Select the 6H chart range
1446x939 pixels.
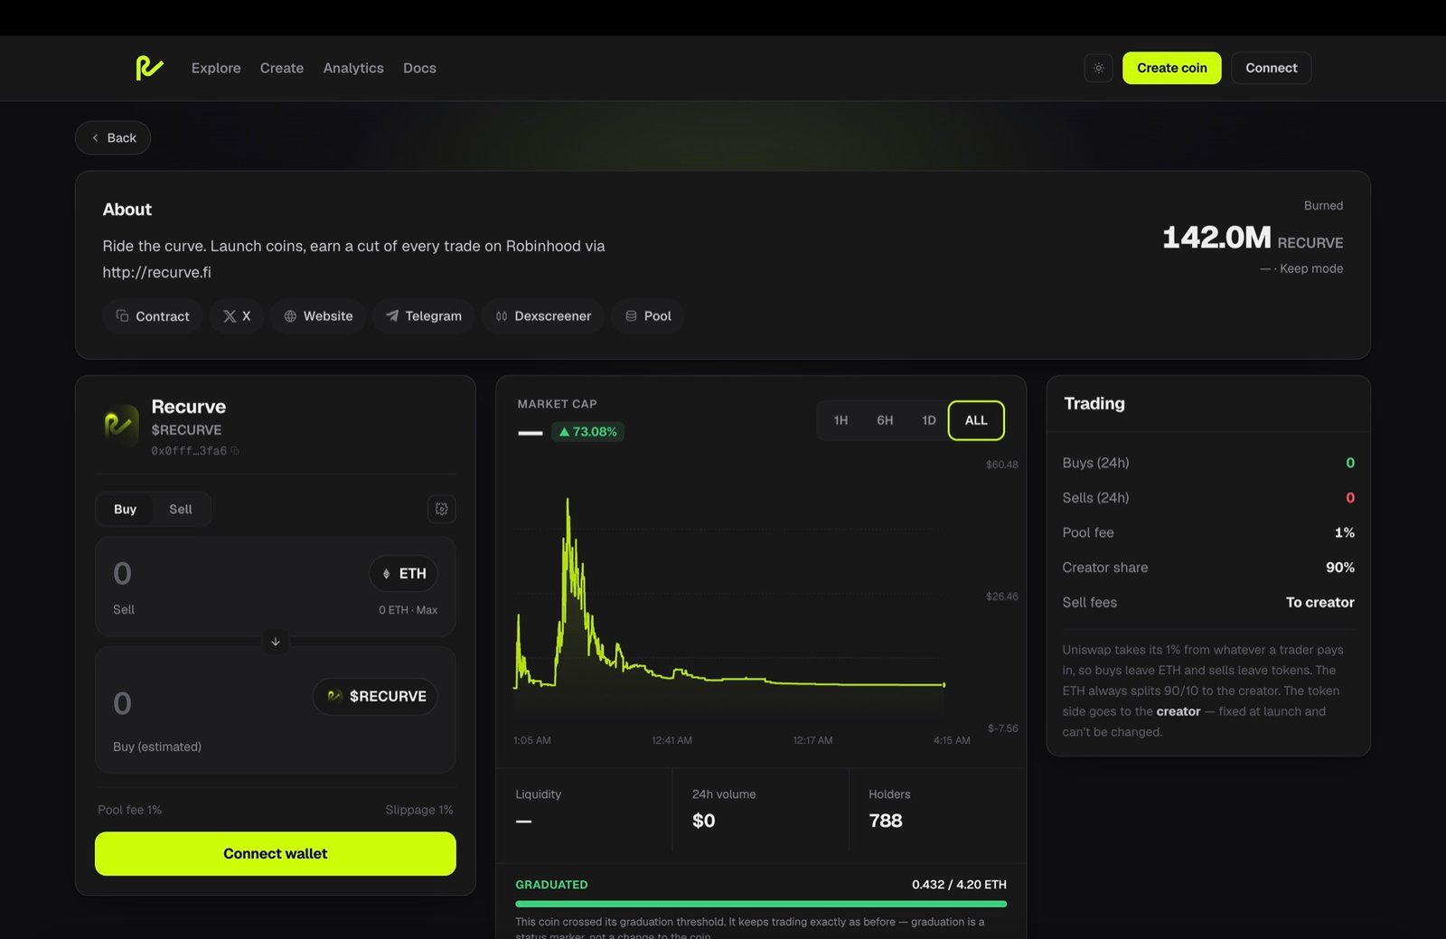[885, 420]
